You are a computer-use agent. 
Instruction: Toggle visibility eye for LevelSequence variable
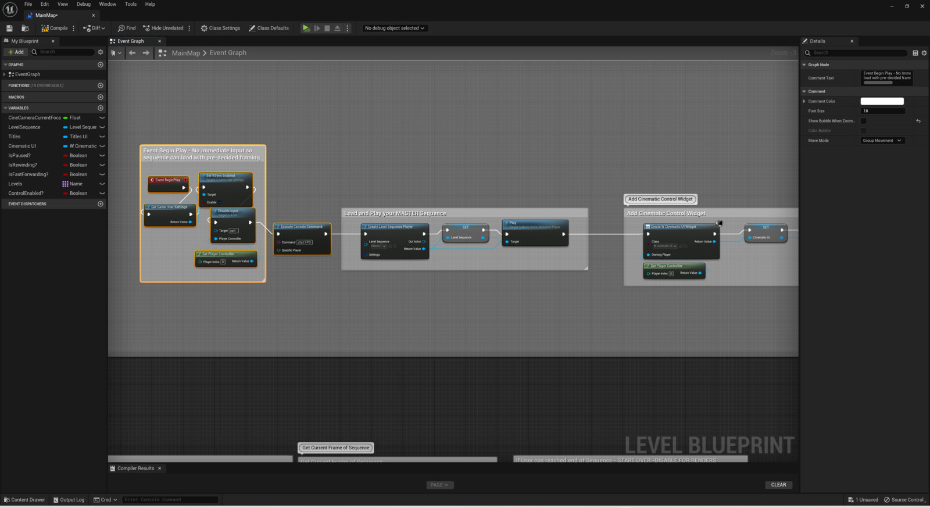(x=102, y=127)
